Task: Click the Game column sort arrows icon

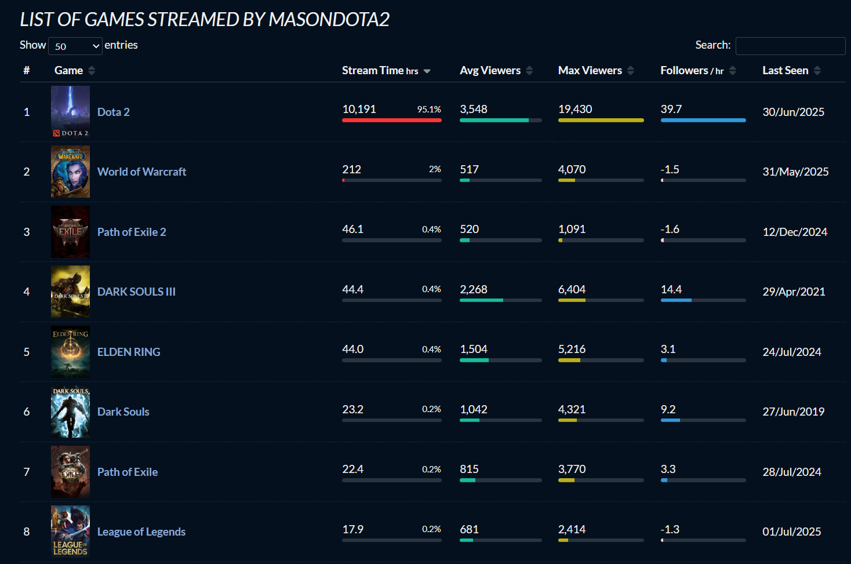Action: 92,70
